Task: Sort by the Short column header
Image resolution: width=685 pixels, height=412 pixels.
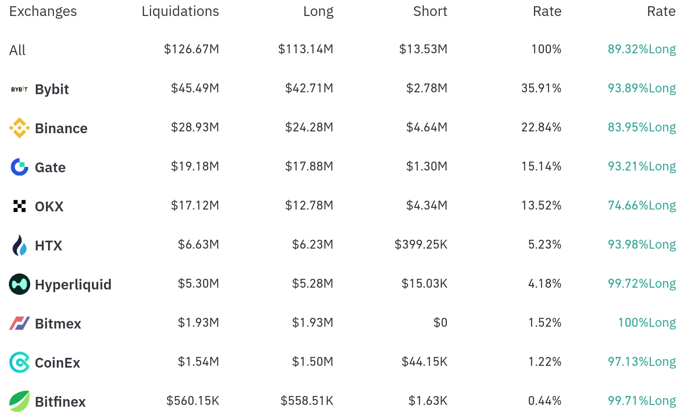Action: [x=430, y=11]
